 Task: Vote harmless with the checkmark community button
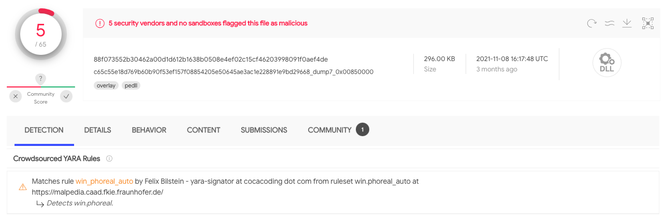[66, 96]
